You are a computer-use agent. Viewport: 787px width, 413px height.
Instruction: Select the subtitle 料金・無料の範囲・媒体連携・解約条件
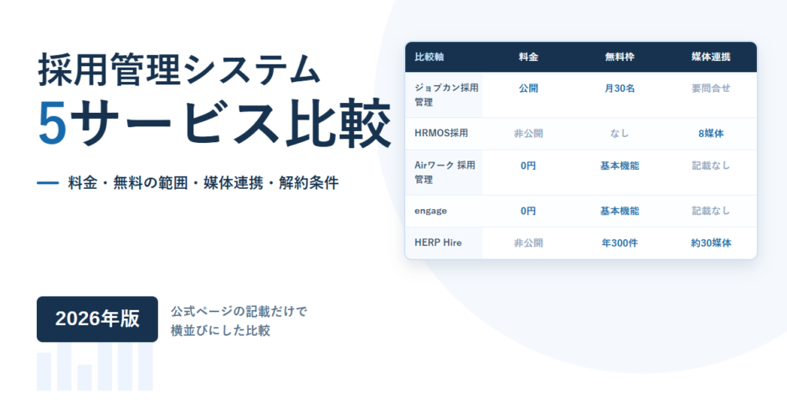(203, 183)
